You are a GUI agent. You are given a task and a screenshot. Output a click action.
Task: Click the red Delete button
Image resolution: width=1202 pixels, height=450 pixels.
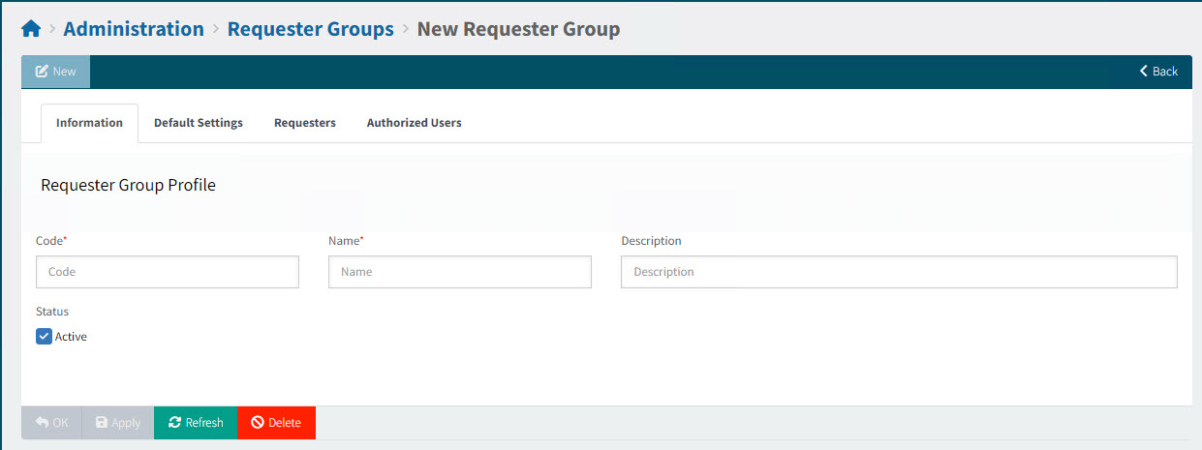tap(276, 423)
